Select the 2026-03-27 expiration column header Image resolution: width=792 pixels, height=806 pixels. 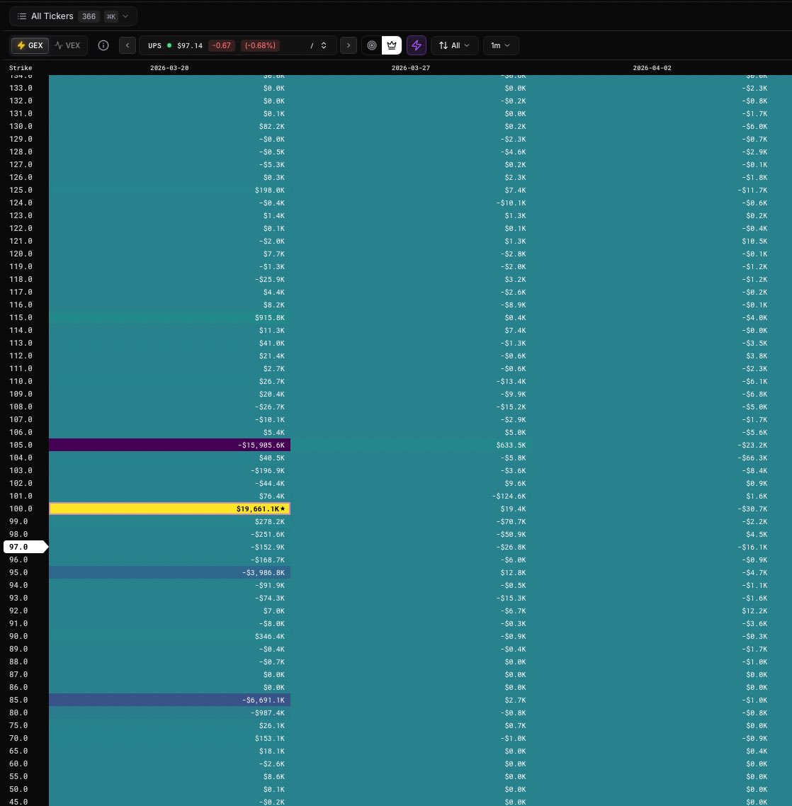[x=410, y=68]
